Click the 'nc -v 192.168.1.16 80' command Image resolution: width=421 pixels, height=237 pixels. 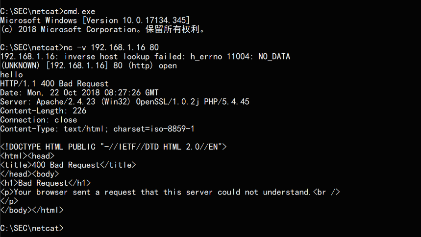[111, 47]
